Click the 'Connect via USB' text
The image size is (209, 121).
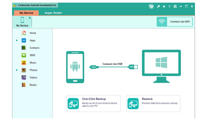coord(112,64)
